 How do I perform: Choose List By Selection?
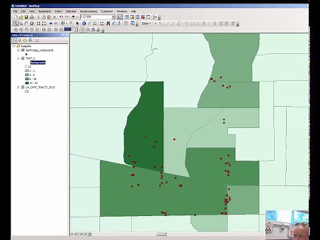click(30, 40)
